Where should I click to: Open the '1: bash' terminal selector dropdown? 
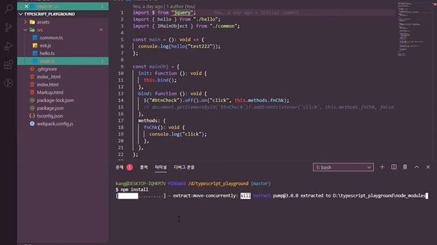click(x=343, y=167)
